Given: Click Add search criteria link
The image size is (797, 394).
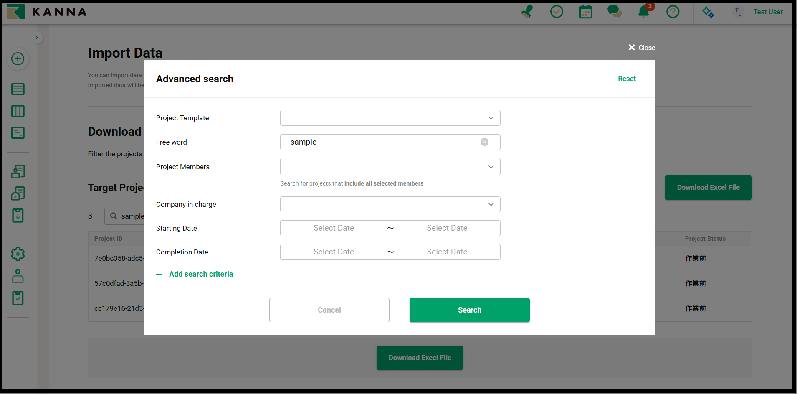Looking at the screenshot, I should 201,274.
